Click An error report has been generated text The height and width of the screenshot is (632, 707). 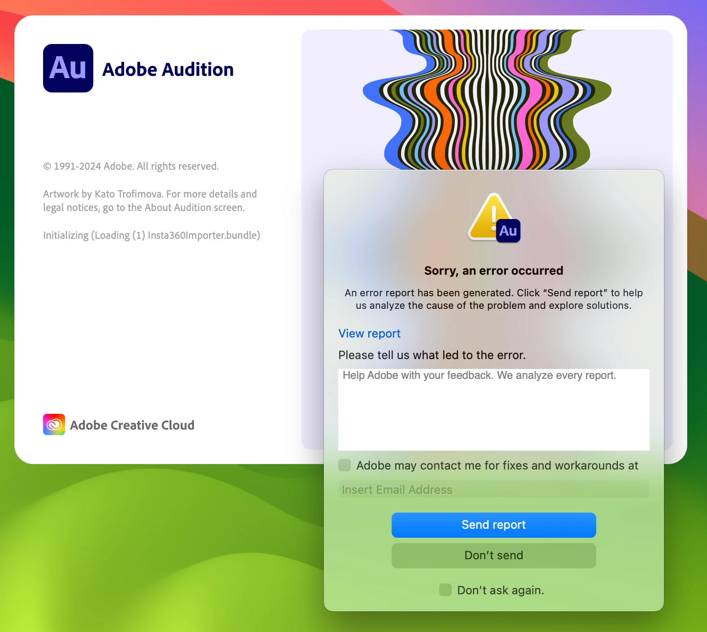pos(493,299)
